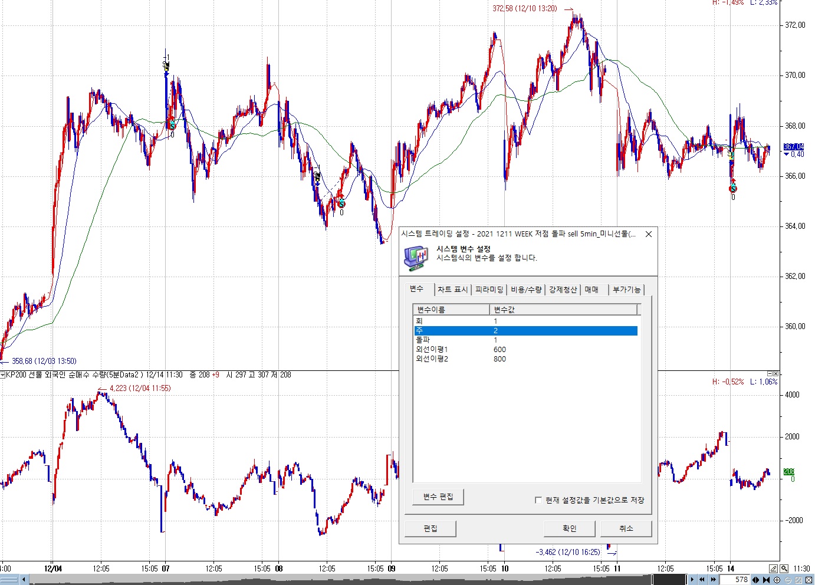Click the system trading settings computer icon
This screenshot has width=815, height=585.
pos(416,257)
